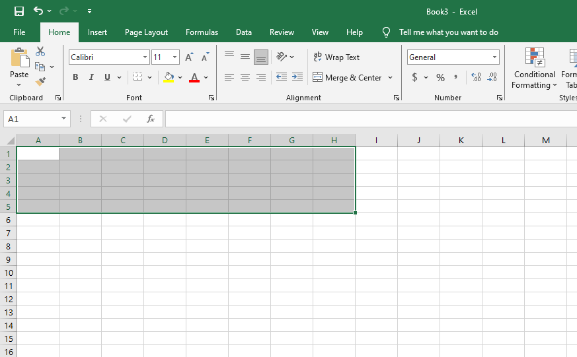
Task: Center cell text horizontally
Action: tap(245, 77)
